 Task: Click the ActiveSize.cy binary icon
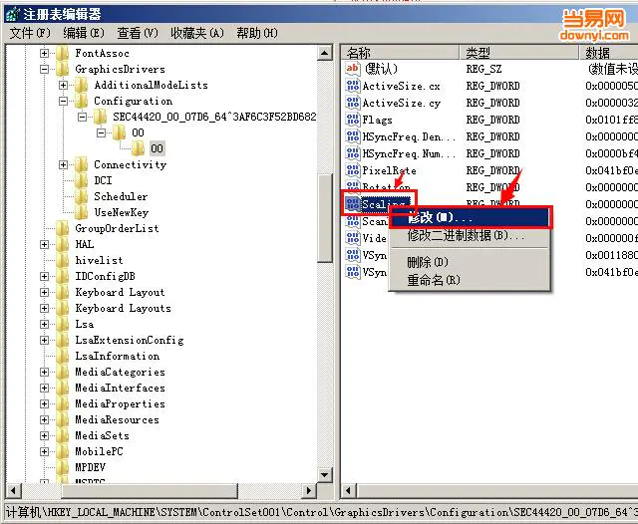tap(352, 103)
